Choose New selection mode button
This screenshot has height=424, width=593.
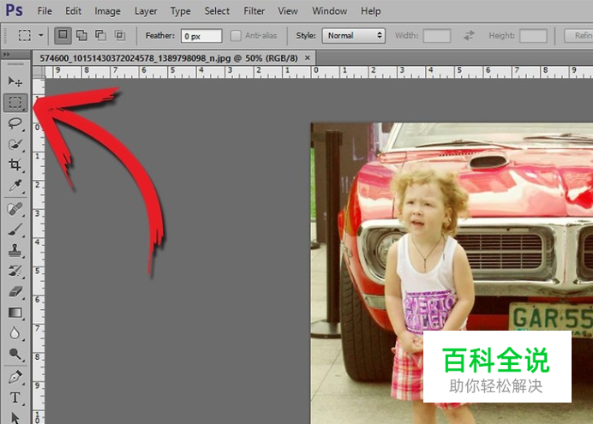click(x=63, y=36)
